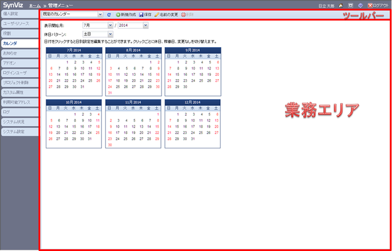Click the blue refresh icon in the toolbar
The height and width of the screenshot is (251, 392).
point(108,15)
